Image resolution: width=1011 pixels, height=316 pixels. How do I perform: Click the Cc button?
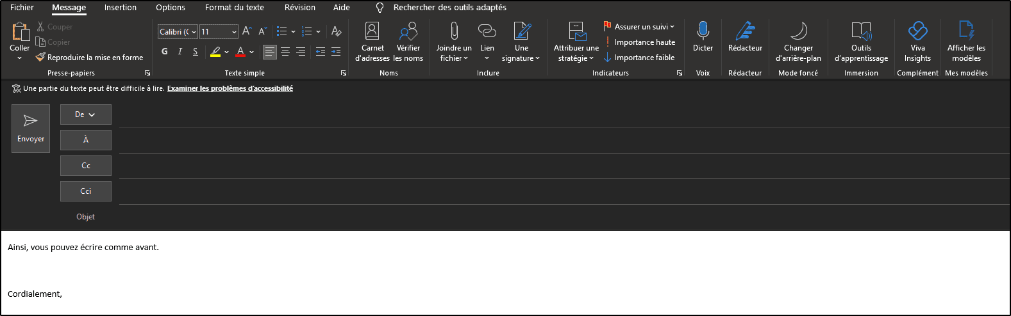click(86, 166)
